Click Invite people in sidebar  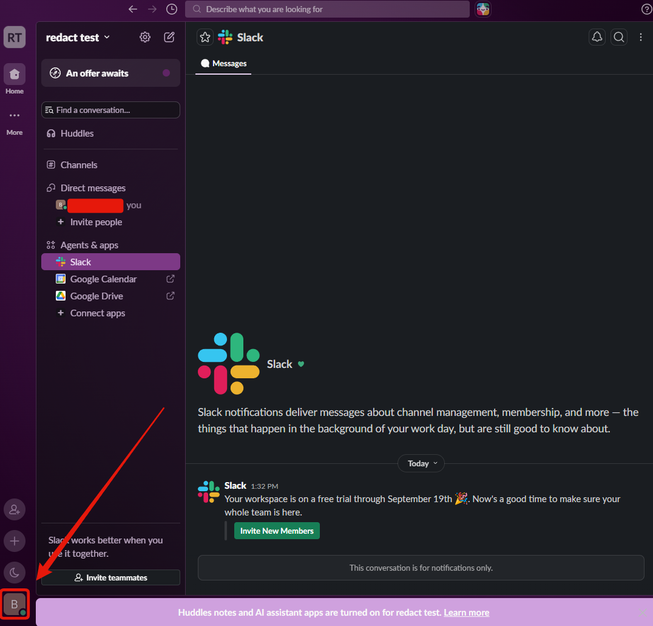[x=111, y=222]
